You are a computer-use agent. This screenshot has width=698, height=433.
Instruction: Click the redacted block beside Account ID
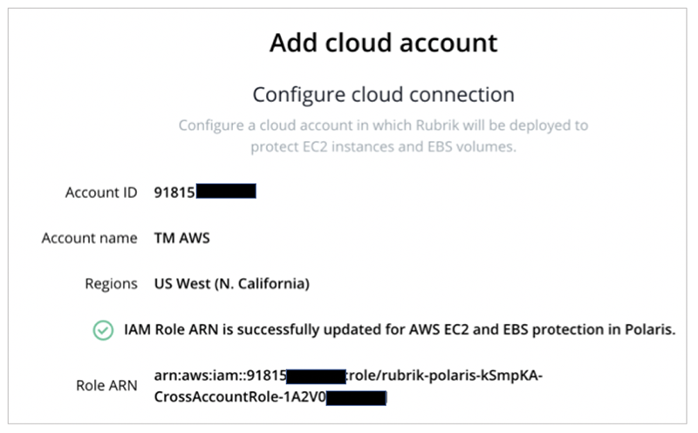click(x=226, y=191)
